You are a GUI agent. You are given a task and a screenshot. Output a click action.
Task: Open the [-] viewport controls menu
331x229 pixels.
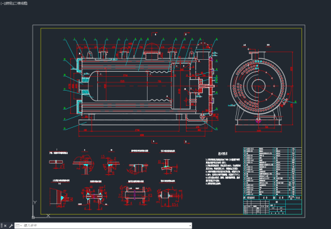click(x=2, y=3)
